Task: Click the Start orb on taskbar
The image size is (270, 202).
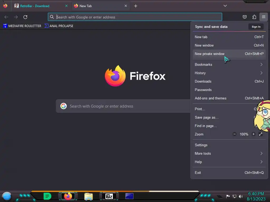Action: point(7,196)
